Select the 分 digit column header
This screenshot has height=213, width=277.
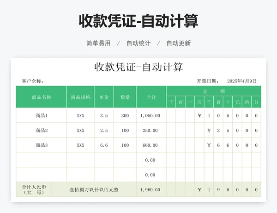[256, 102]
